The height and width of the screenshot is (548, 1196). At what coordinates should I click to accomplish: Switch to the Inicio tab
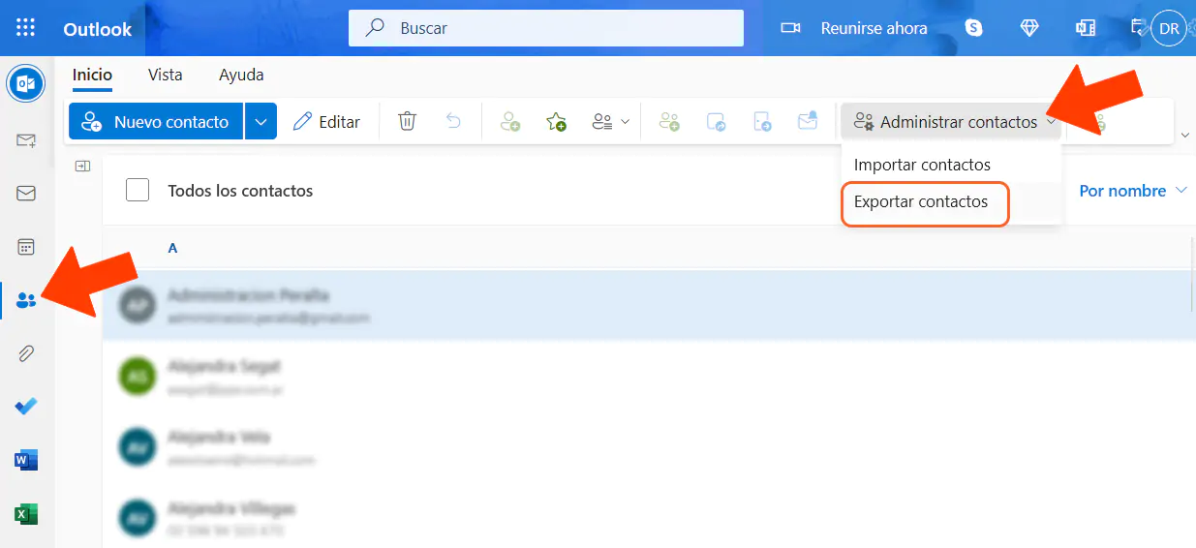pyautogui.click(x=92, y=76)
